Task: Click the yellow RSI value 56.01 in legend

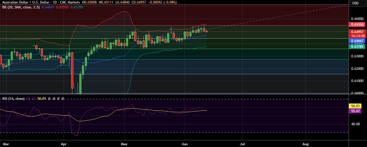Action: (x=42, y=99)
